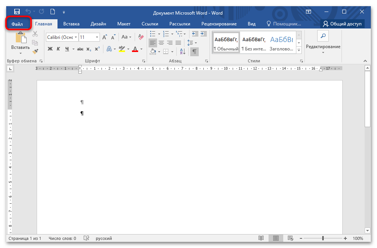Switch to the Ссылки tab

click(150, 24)
